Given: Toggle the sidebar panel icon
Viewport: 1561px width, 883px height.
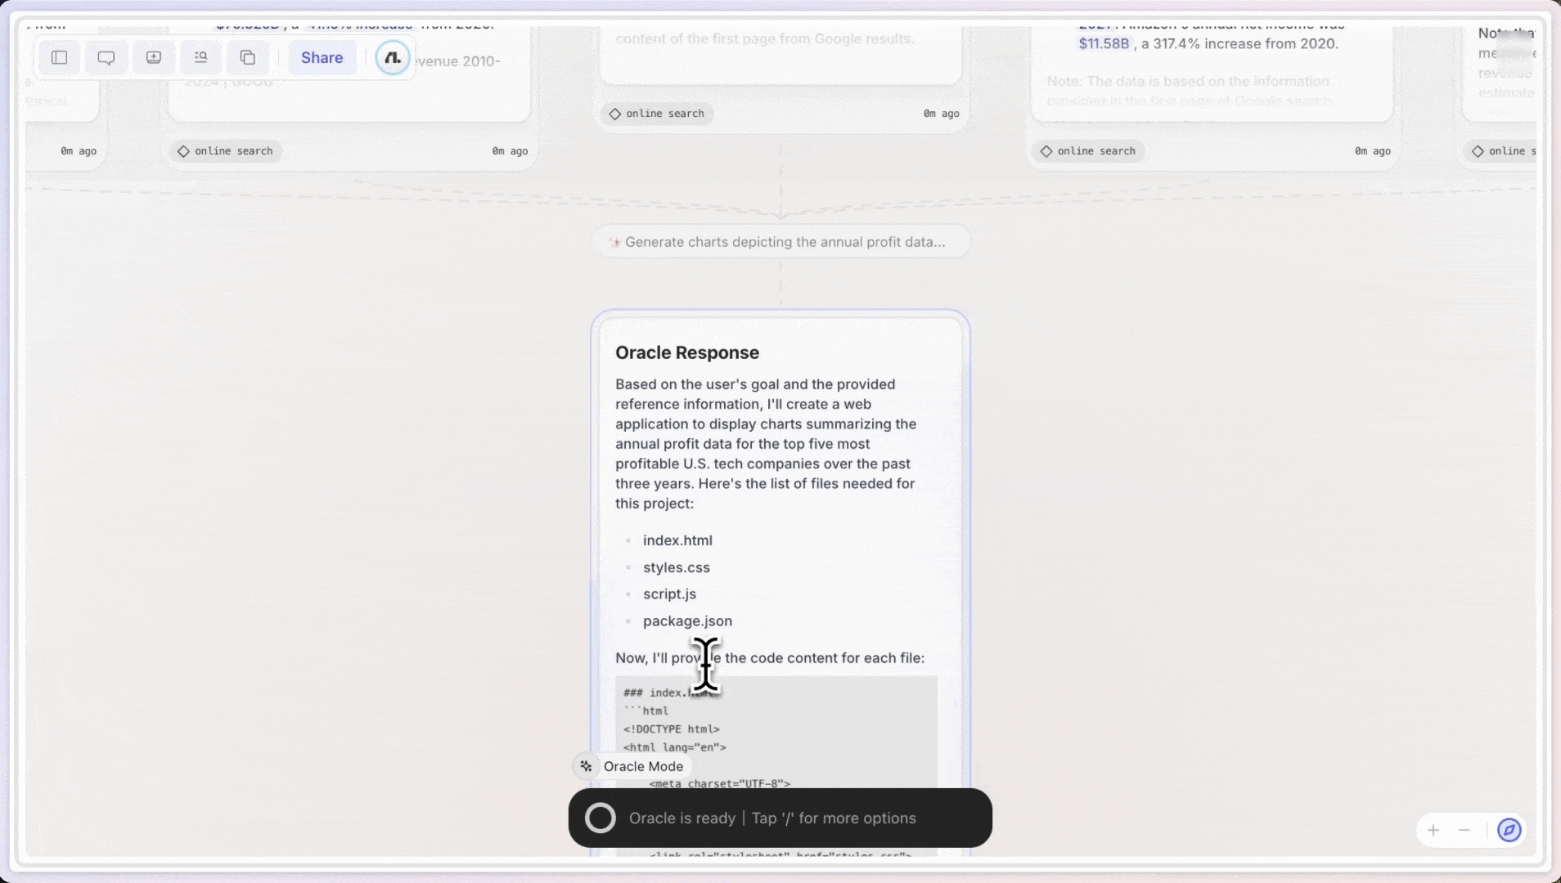Looking at the screenshot, I should [x=59, y=57].
